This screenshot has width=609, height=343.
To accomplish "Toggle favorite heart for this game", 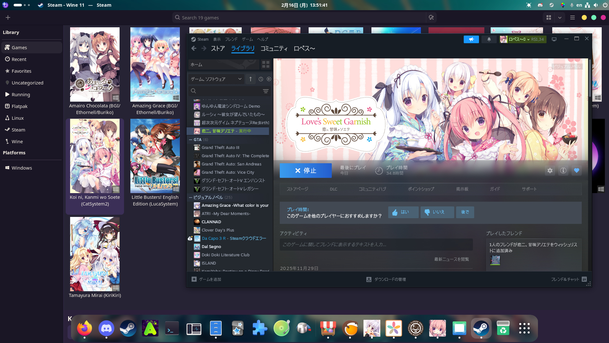I will 576,171.
